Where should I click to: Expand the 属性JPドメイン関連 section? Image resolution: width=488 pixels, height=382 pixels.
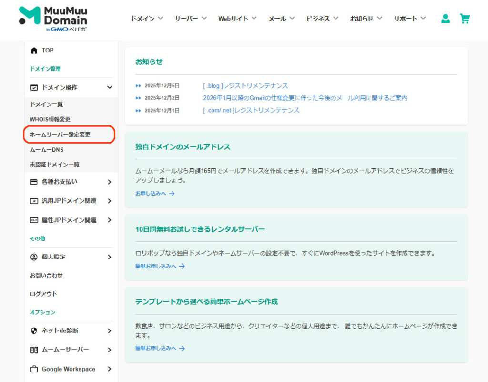click(x=109, y=220)
